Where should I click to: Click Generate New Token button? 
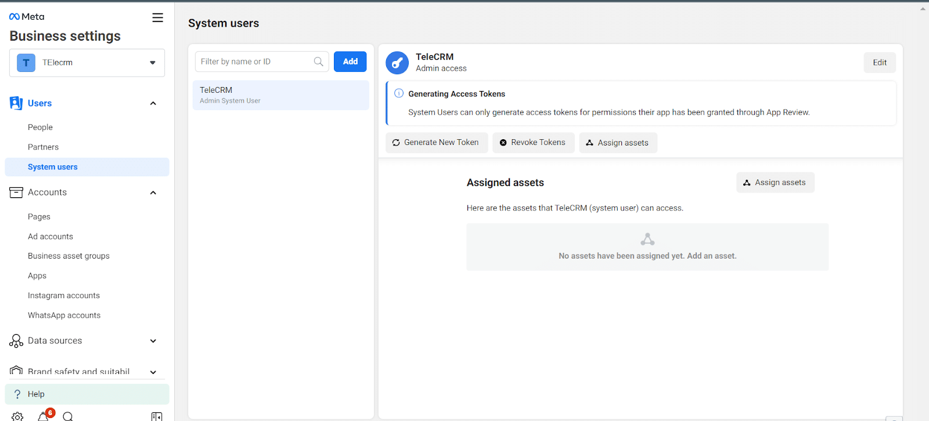437,143
